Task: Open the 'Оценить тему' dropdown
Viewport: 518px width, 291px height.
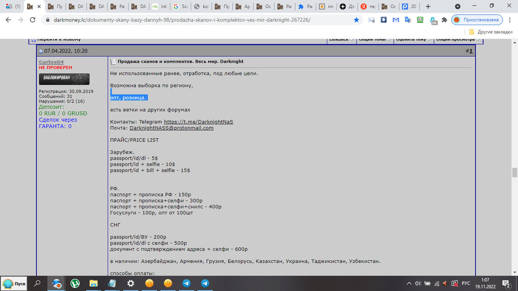Action: coord(414,40)
